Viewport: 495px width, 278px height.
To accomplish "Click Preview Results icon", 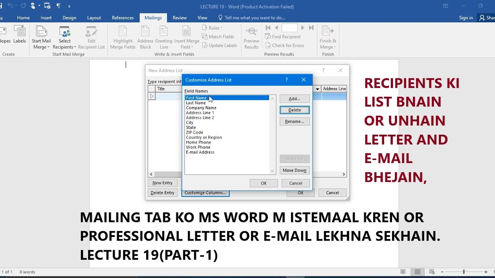I will 251,37.
